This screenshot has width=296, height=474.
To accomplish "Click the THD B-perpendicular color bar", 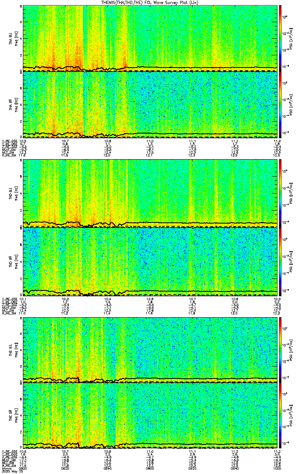I will 280,194.
